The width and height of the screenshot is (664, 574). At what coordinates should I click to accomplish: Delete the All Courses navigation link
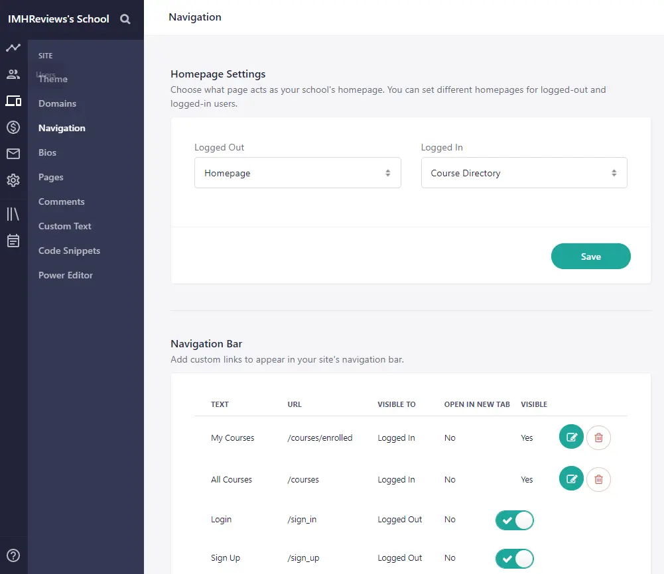[598, 479]
